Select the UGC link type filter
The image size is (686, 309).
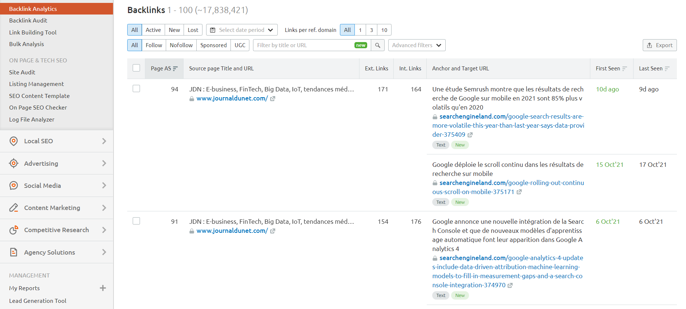[240, 45]
